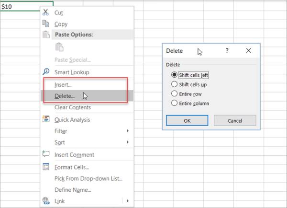Choose Clear Contents menu entry
This screenshot has width=287, height=208.
pos(87,107)
